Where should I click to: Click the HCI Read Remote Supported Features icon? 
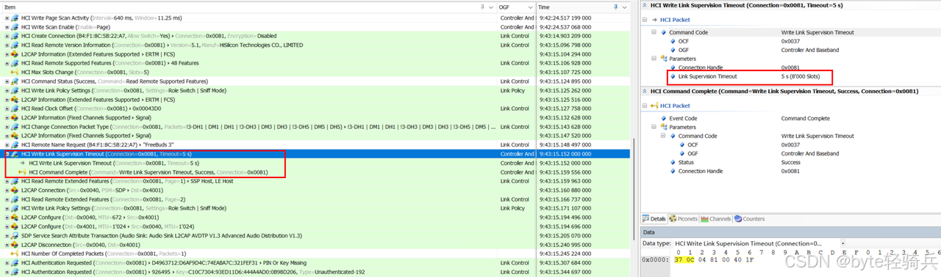point(15,63)
